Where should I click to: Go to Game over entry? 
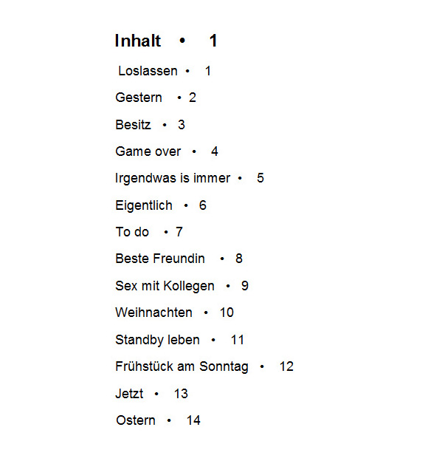pos(148,151)
